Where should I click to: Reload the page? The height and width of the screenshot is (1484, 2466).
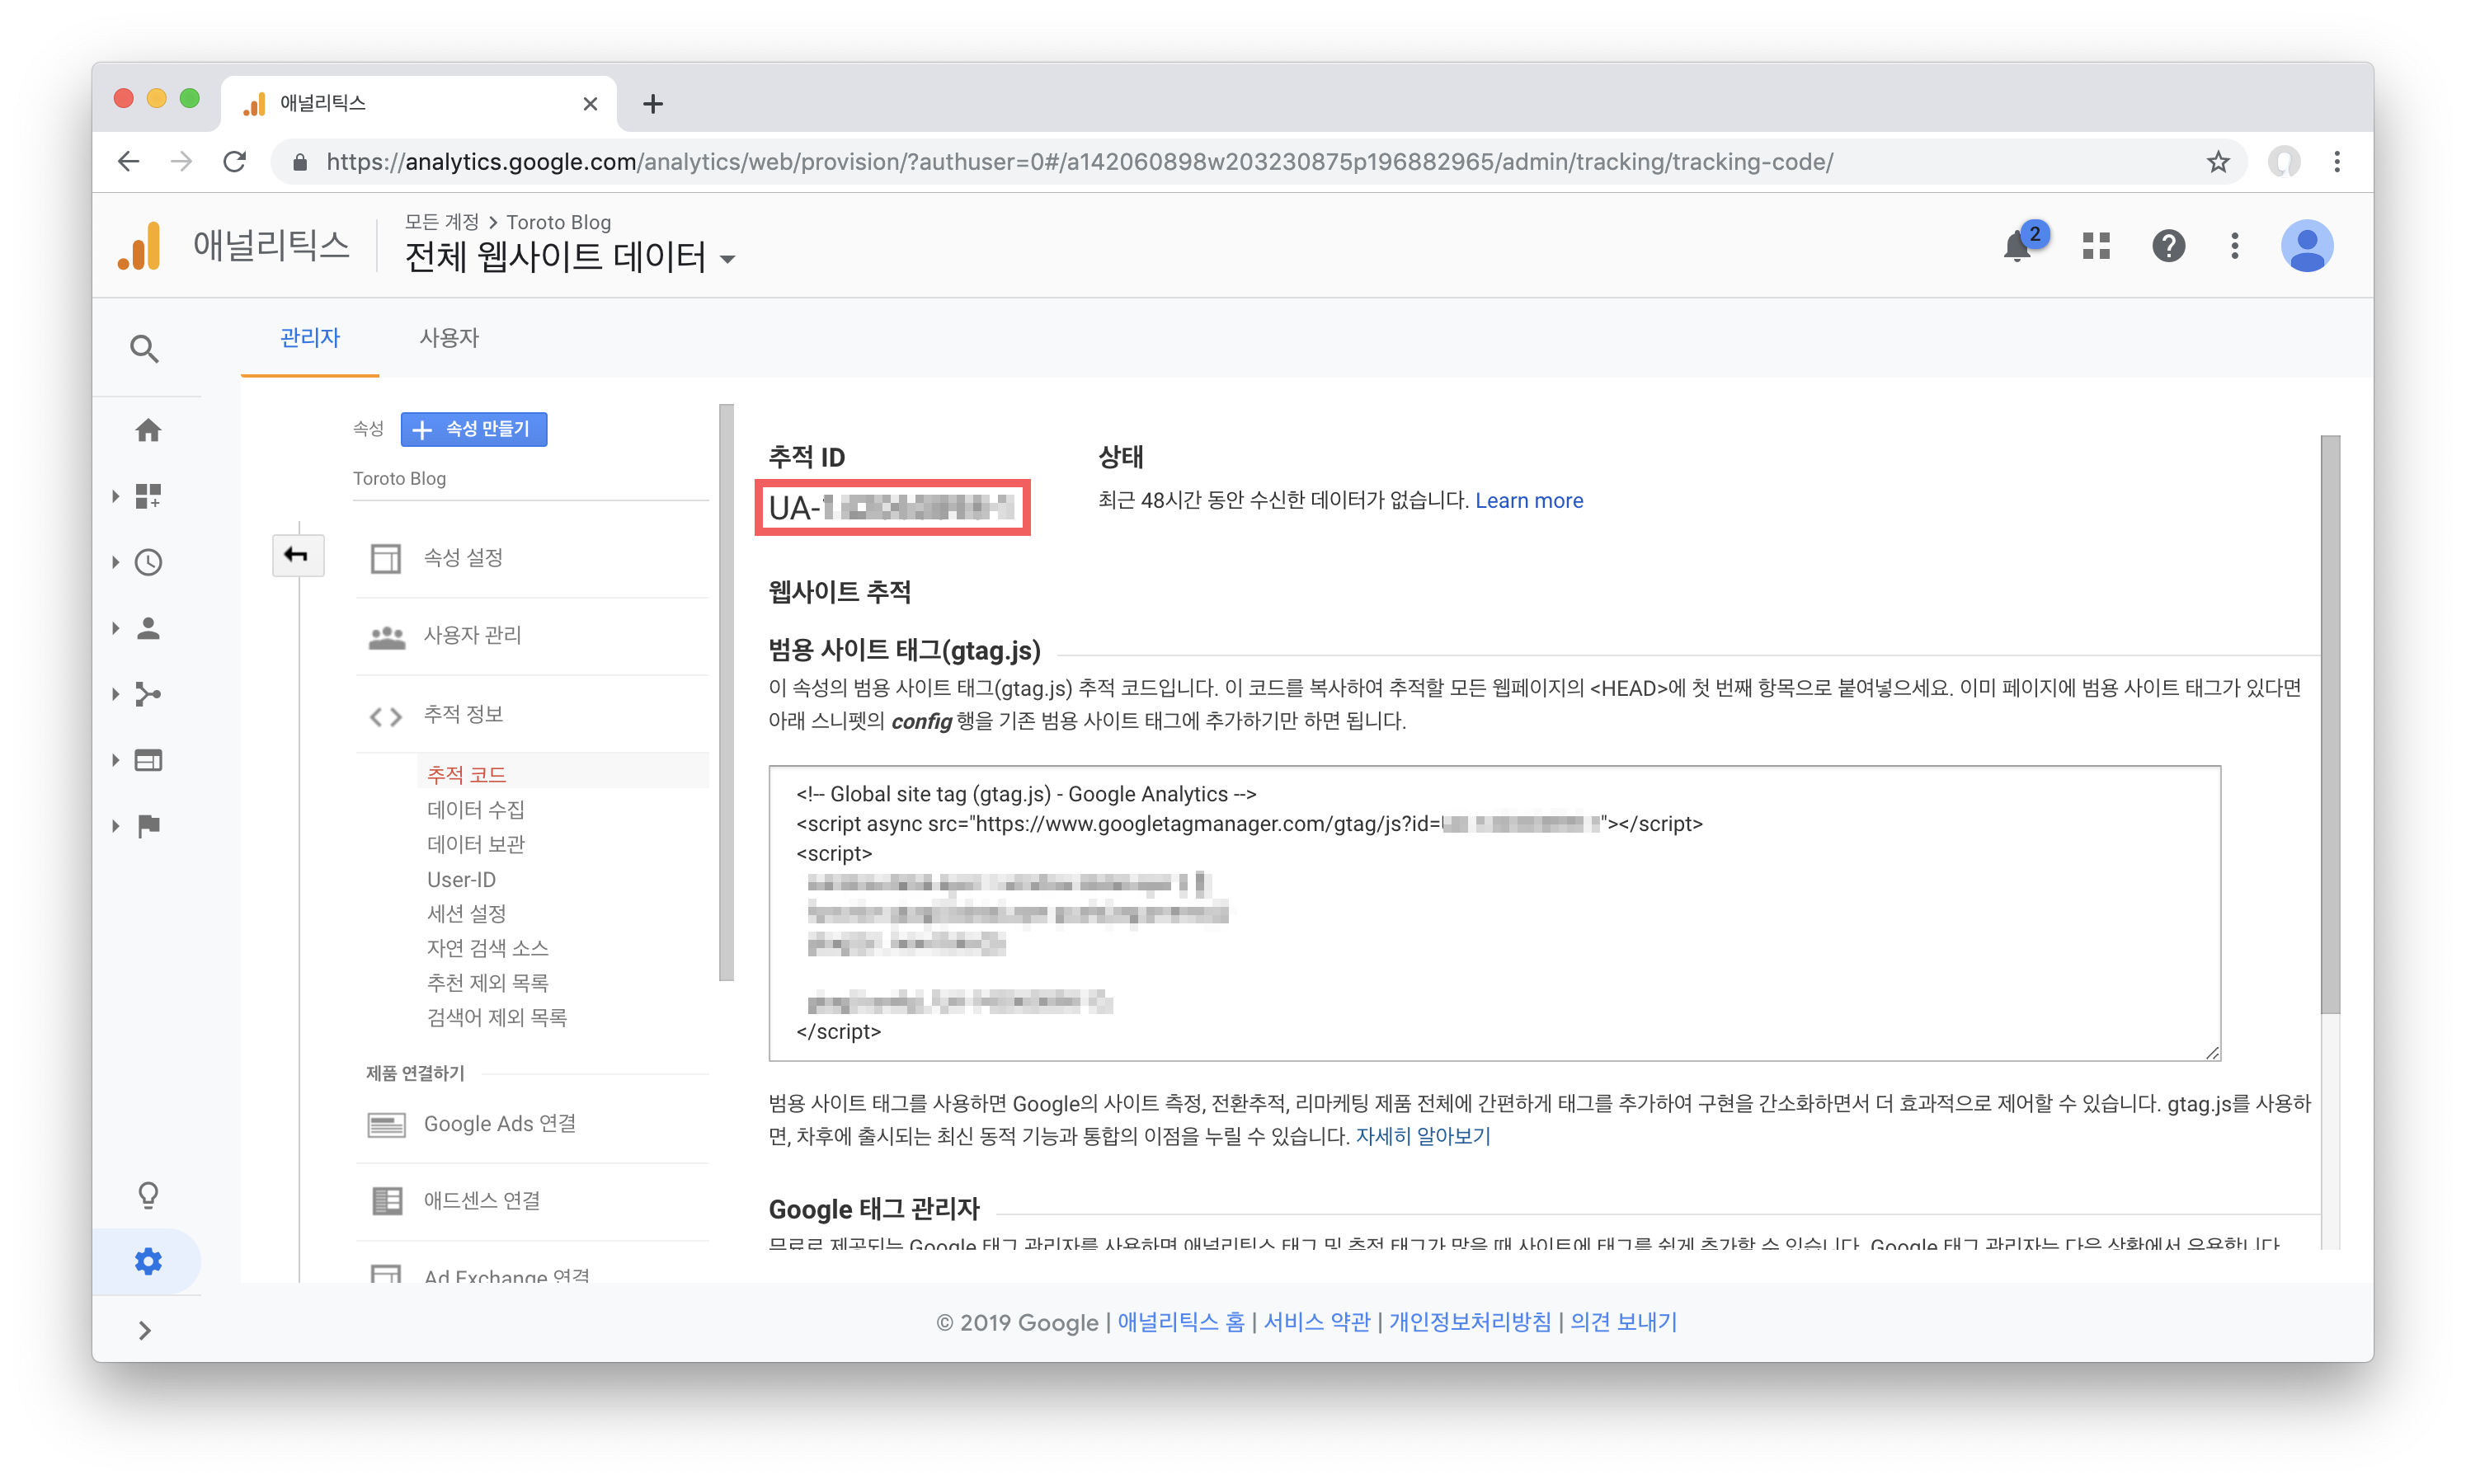pyautogui.click(x=234, y=162)
